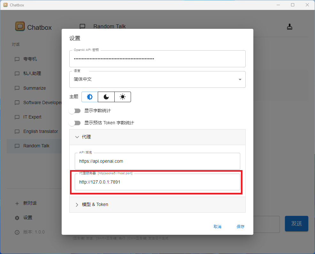Click the chat icon beside Random Talk title
Viewport: 315px width, 254px height.
[x=82, y=26]
